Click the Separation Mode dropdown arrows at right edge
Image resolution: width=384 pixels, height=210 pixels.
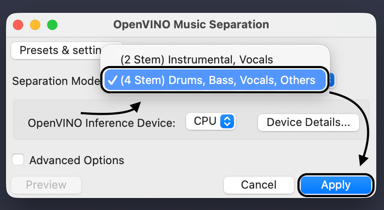tap(332, 80)
